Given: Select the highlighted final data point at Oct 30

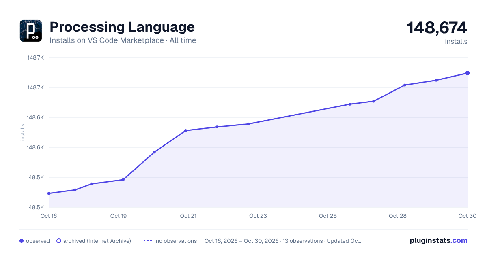Looking at the screenshot, I should [468, 73].
